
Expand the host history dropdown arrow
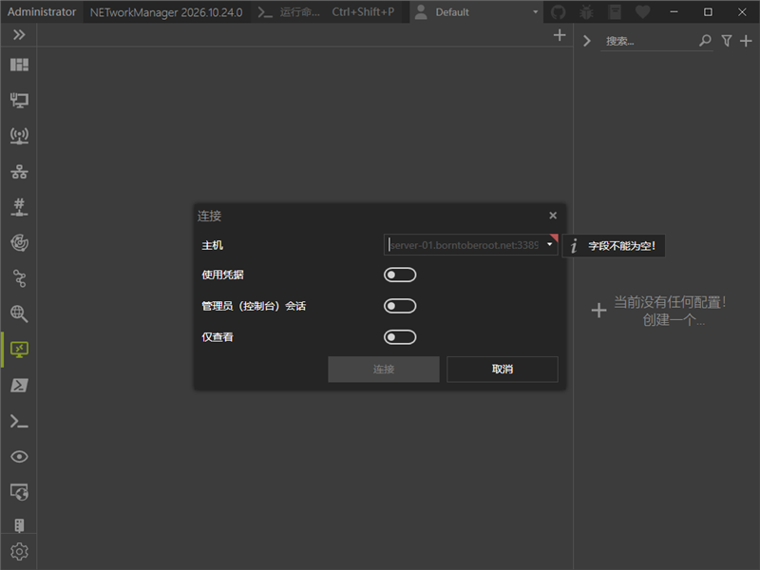[x=550, y=244]
